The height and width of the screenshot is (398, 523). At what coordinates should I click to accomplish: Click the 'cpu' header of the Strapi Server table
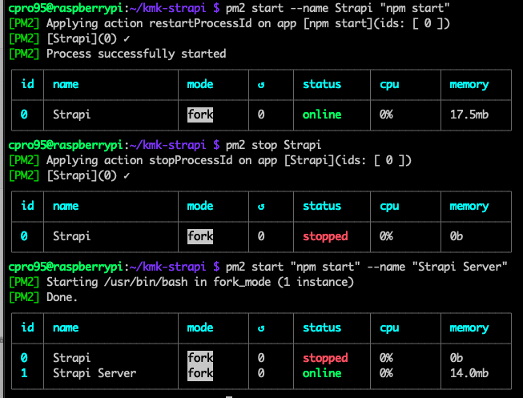click(389, 328)
